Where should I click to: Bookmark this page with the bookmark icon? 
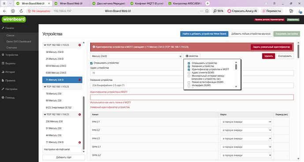(x=207, y=11)
